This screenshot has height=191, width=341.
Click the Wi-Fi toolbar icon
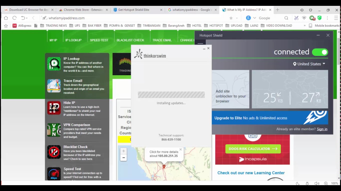[x=304, y=18]
